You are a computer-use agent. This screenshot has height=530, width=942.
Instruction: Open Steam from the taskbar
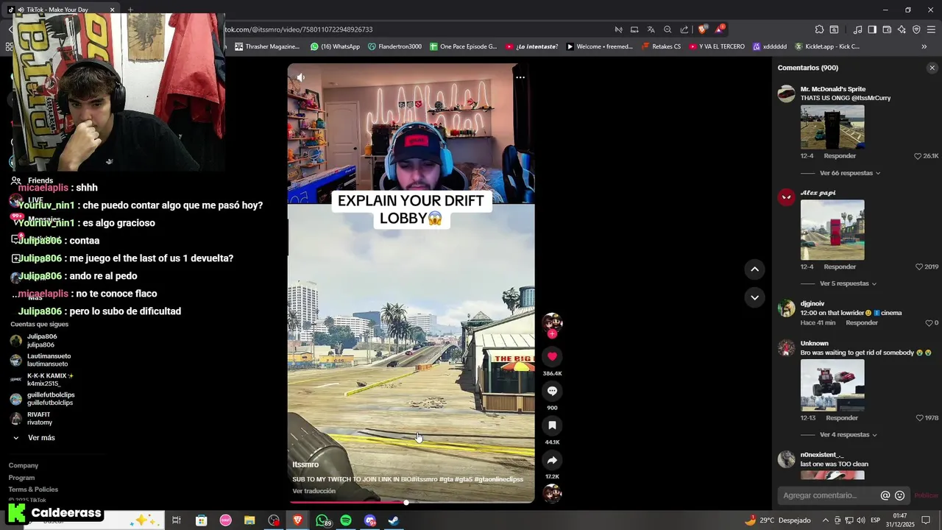pyautogui.click(x=394, y=520)
